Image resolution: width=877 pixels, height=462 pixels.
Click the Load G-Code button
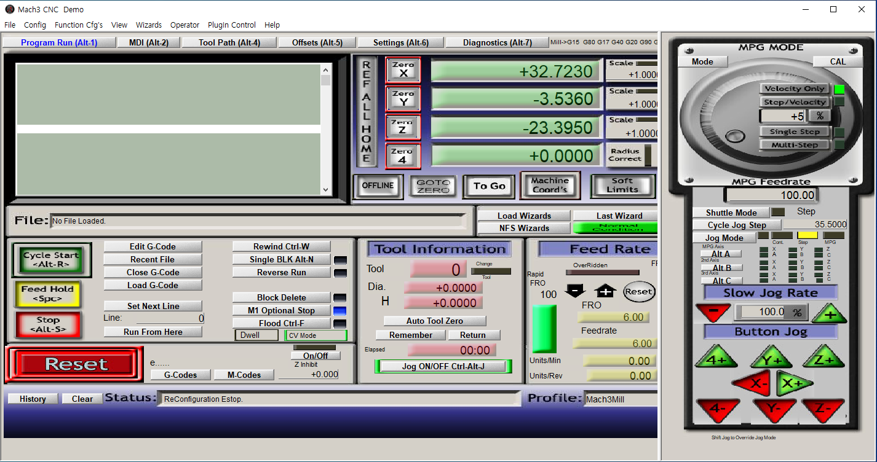[x=153, y=285]
